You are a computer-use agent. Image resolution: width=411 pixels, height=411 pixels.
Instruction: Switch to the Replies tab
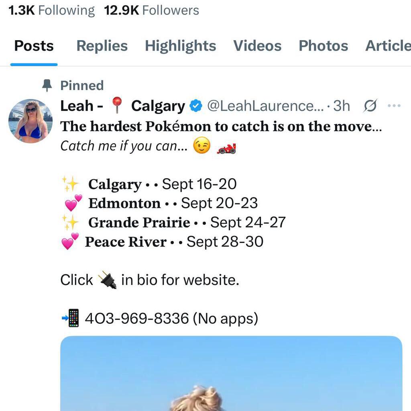(x=102, y=46)
